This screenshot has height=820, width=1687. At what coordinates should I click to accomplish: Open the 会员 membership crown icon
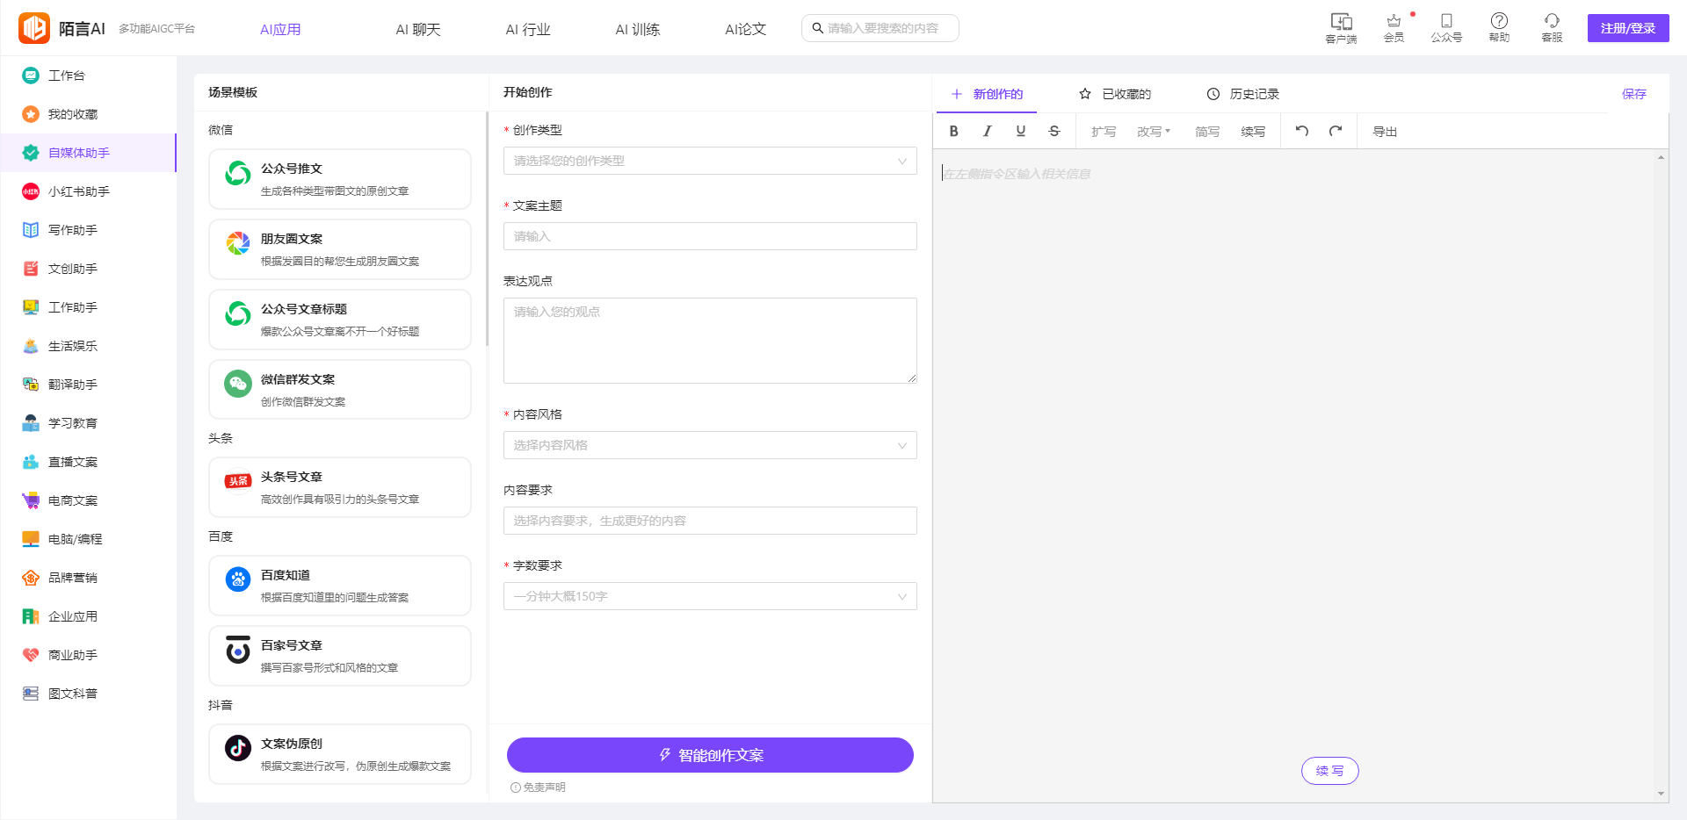coord(1394,27)
